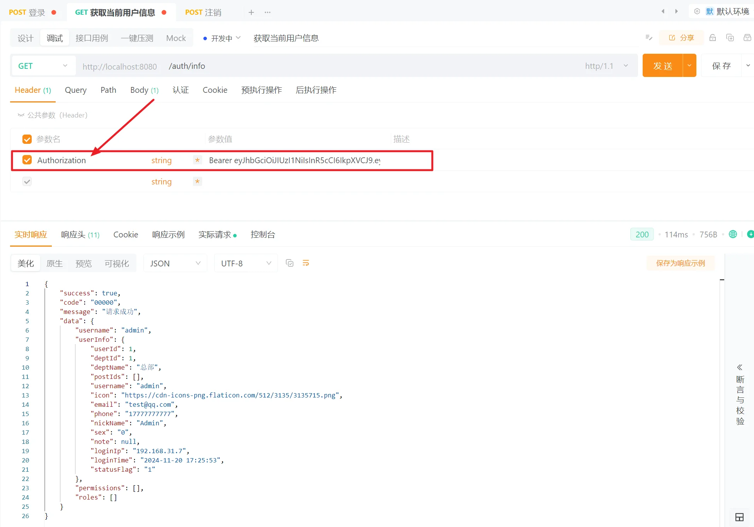This screenshot has height=527, width=754.
Task: Click the 分享 share button
Action: coord(681,38)
